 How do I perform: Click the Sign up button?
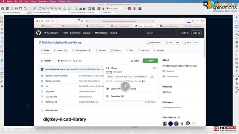pyautogui.click(x=196, y=33)
